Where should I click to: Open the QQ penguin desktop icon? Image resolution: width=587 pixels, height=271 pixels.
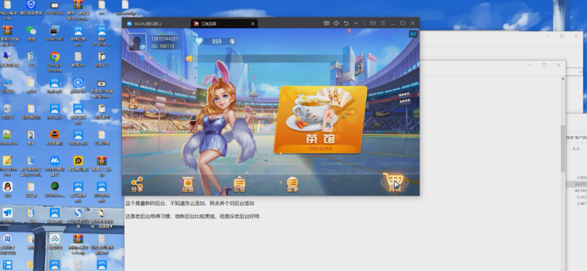(7, 190)
